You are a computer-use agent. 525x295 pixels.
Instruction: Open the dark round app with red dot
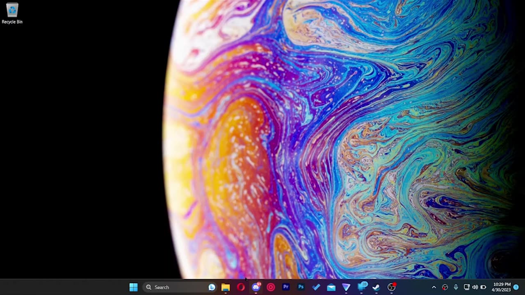click(x=392, y=287)
